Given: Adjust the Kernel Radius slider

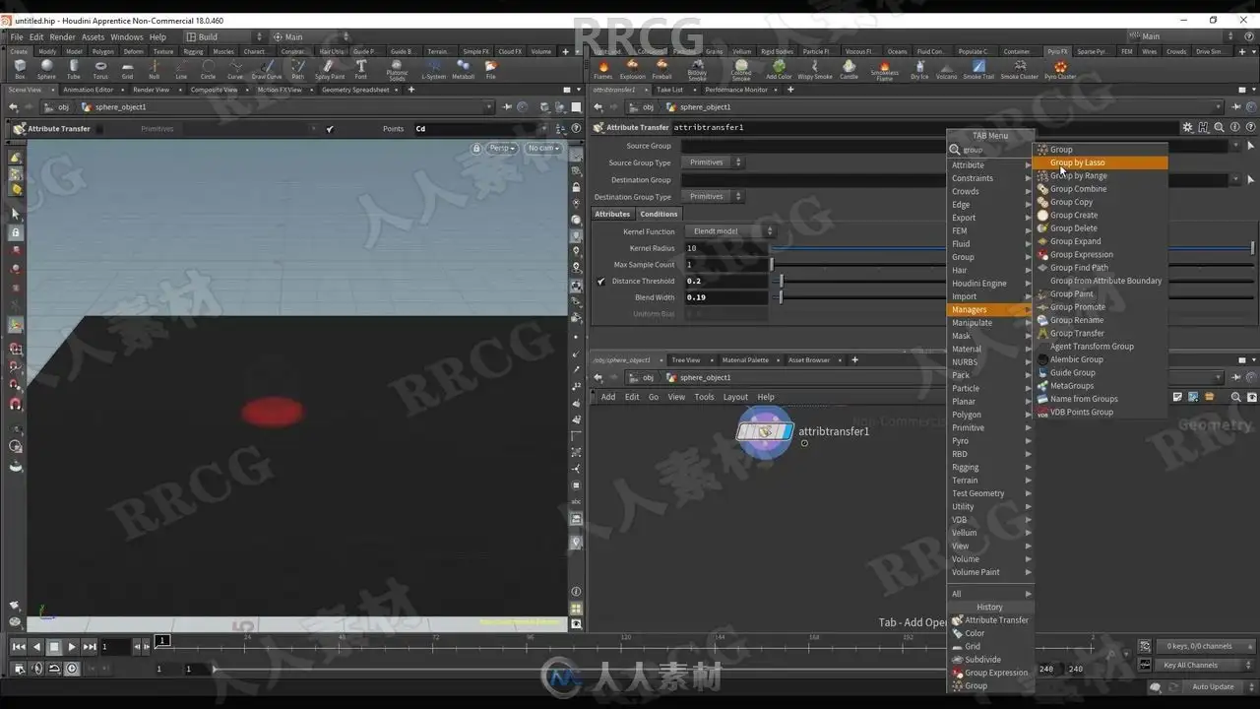Looking at the screenshot, I should coord(1014,248).
